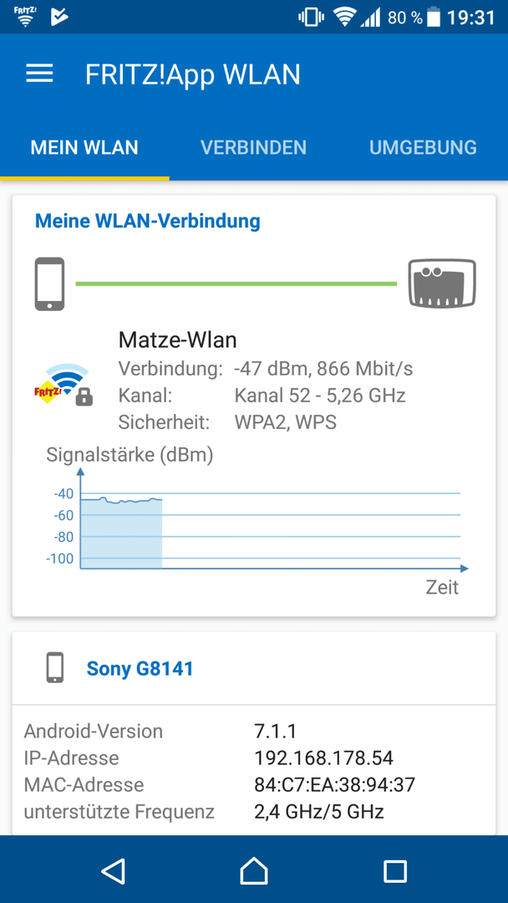Tap the green connection line
This screenshot has width=508, height=903.
[236, 284]
